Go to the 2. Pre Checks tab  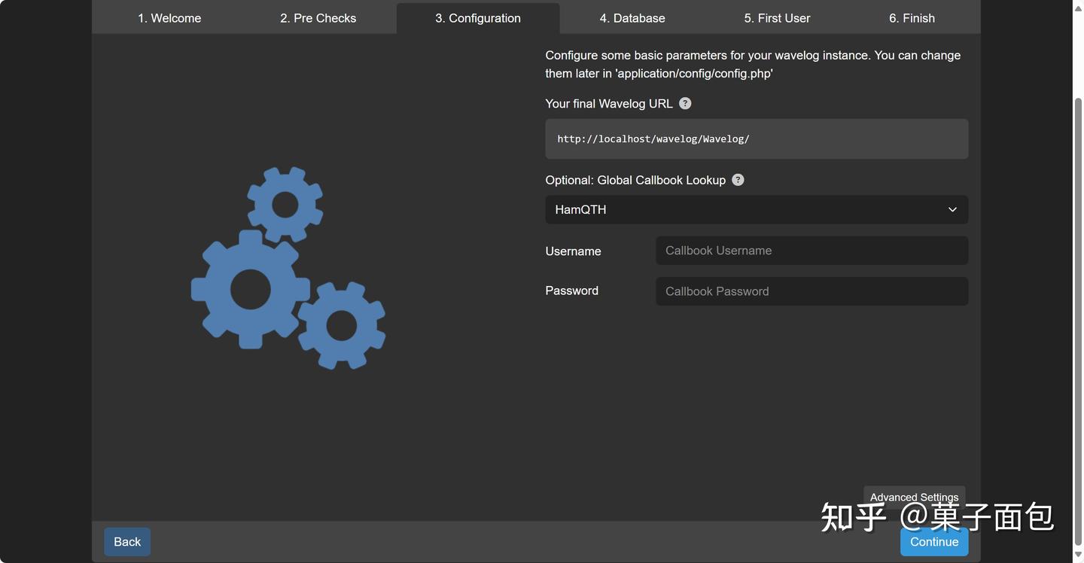coord(318,18)
